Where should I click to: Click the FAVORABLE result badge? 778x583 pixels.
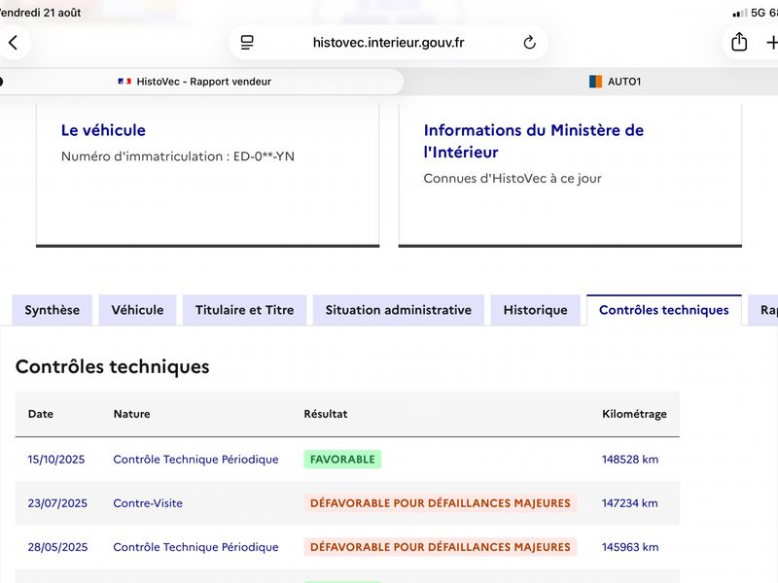point(342,460)
